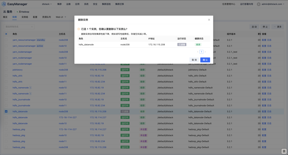Click the admin user avatar icon

259,4
